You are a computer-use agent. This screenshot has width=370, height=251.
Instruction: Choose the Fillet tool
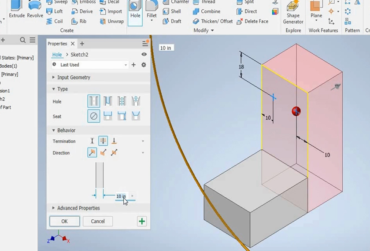pyautogui.click(x=152, y=11)
